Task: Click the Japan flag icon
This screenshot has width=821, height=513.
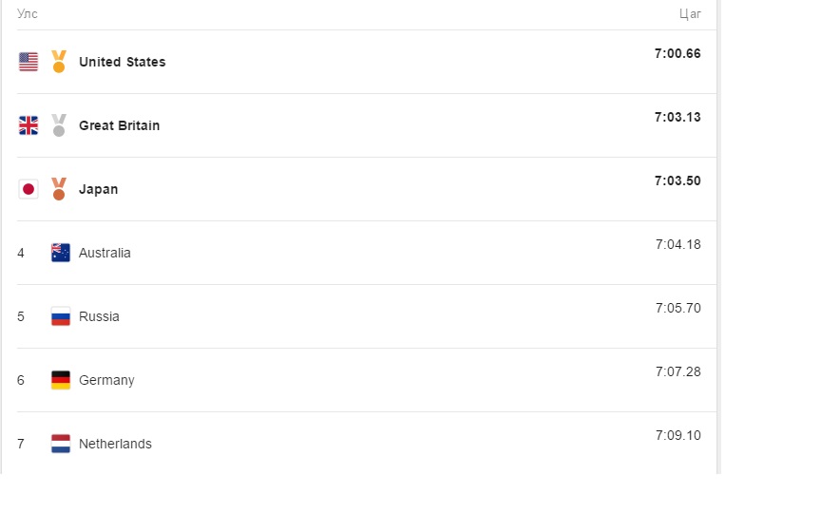Action: point(29,189)
